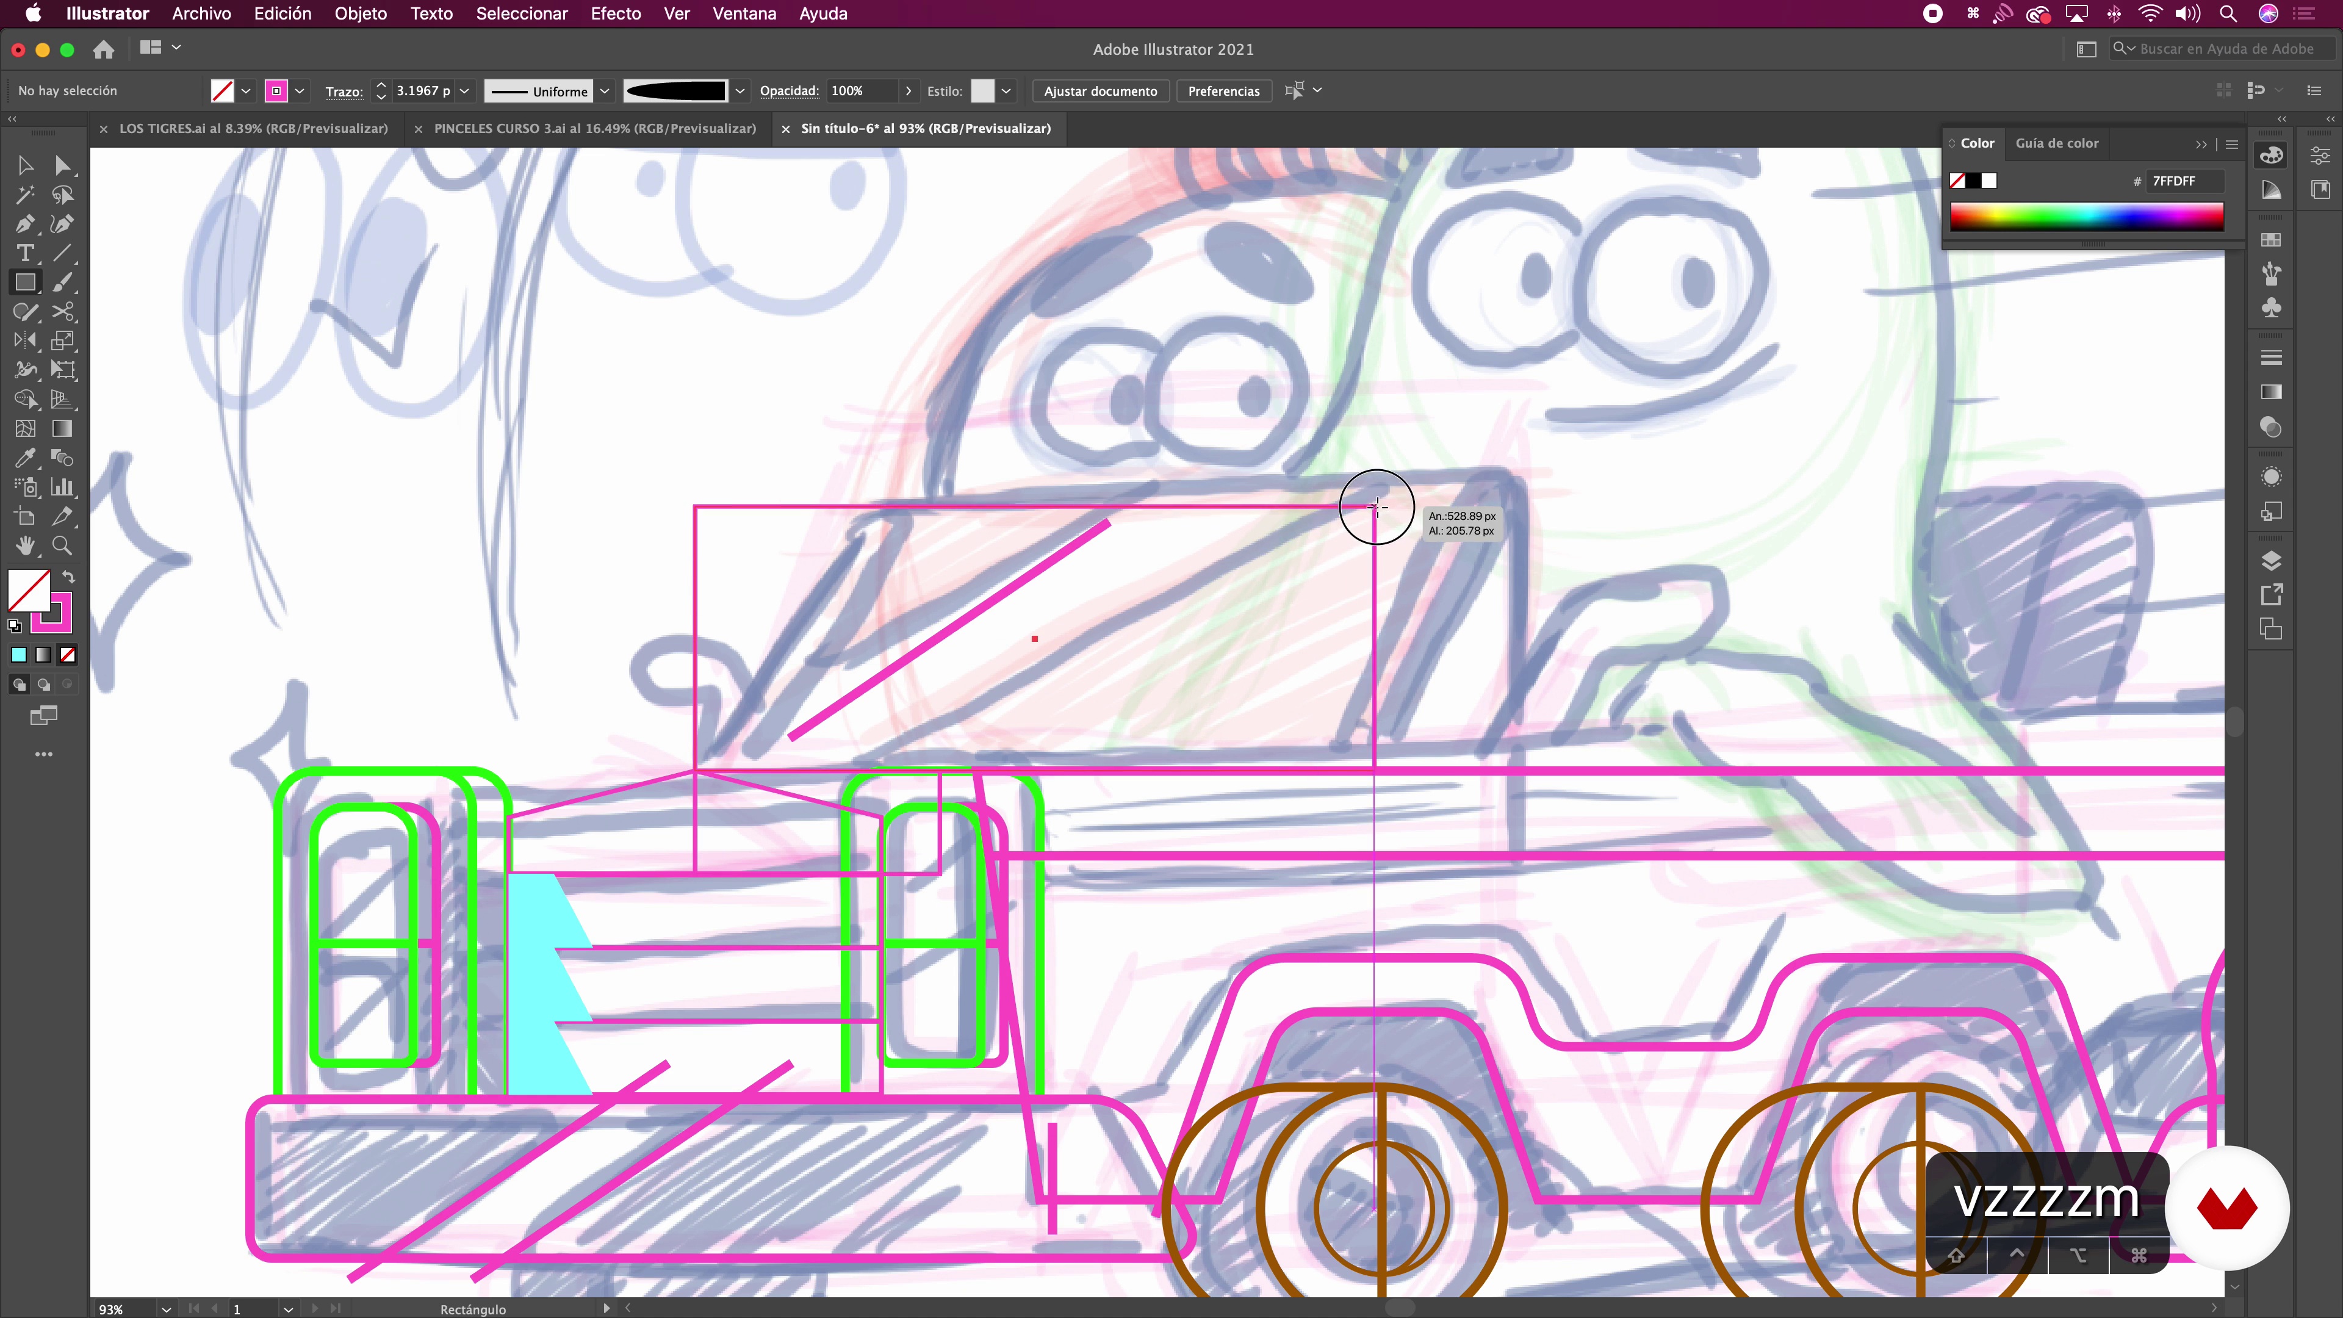Switch to Gradient fill mode
Viewport: 2343px width, 1318px height.
click(x=43, y=655)
